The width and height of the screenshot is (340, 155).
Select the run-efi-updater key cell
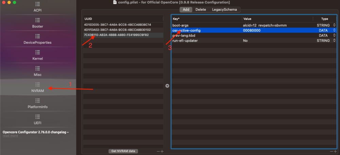207,41
